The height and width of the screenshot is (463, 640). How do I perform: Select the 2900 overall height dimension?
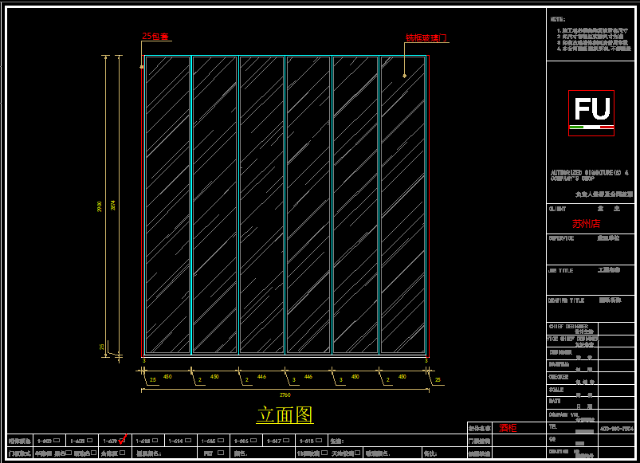click(100, 206)
